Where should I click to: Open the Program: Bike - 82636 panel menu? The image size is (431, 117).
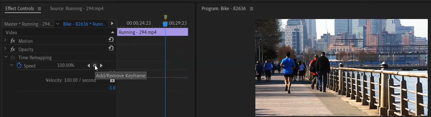pyautogui.click(x=252, y=9)
